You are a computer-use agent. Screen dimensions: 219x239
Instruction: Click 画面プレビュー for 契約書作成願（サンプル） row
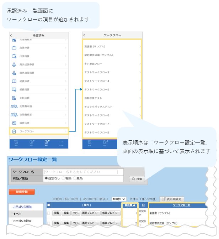point(91,223)
